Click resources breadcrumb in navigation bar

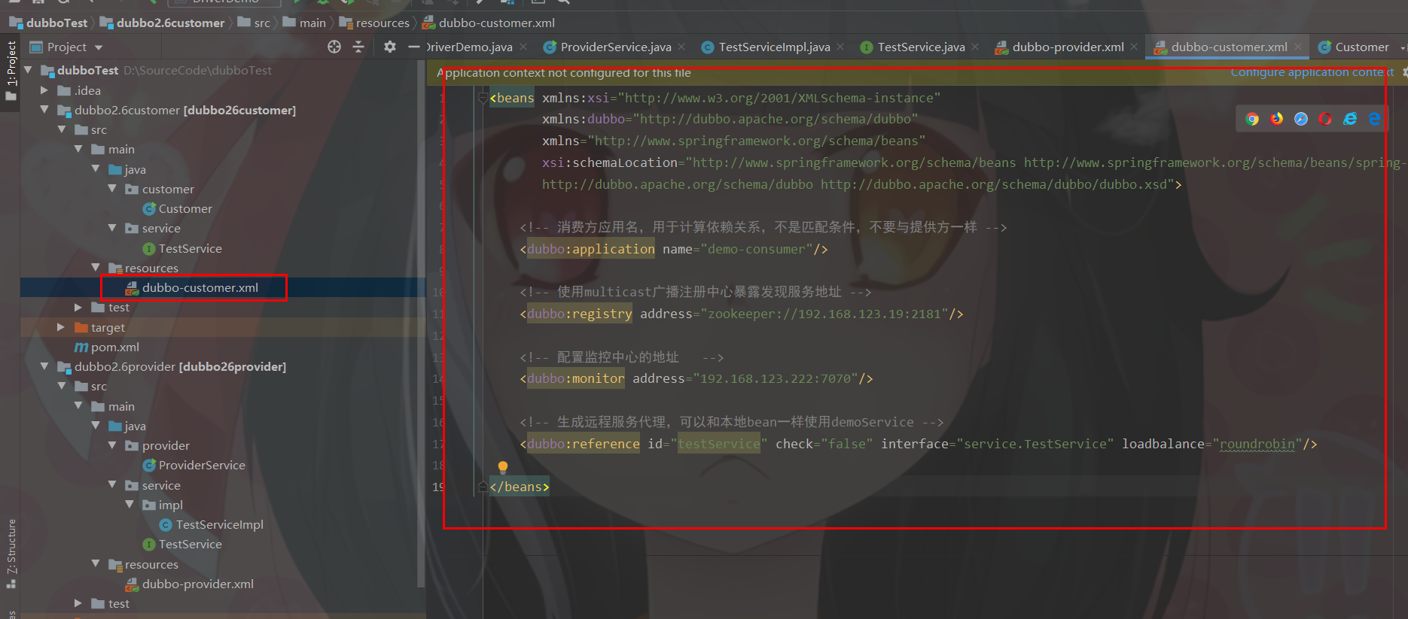pyautogui.click(x=374, y=23)
